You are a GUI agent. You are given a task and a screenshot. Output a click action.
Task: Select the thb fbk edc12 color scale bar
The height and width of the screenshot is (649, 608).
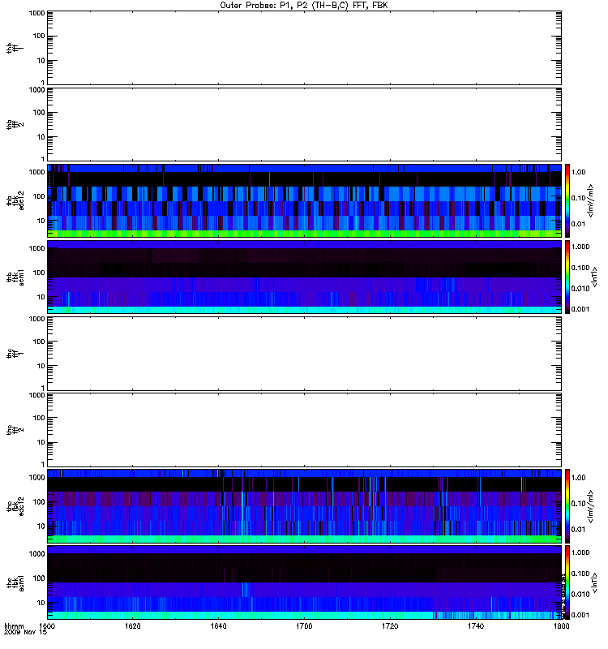tap(567, 200)
